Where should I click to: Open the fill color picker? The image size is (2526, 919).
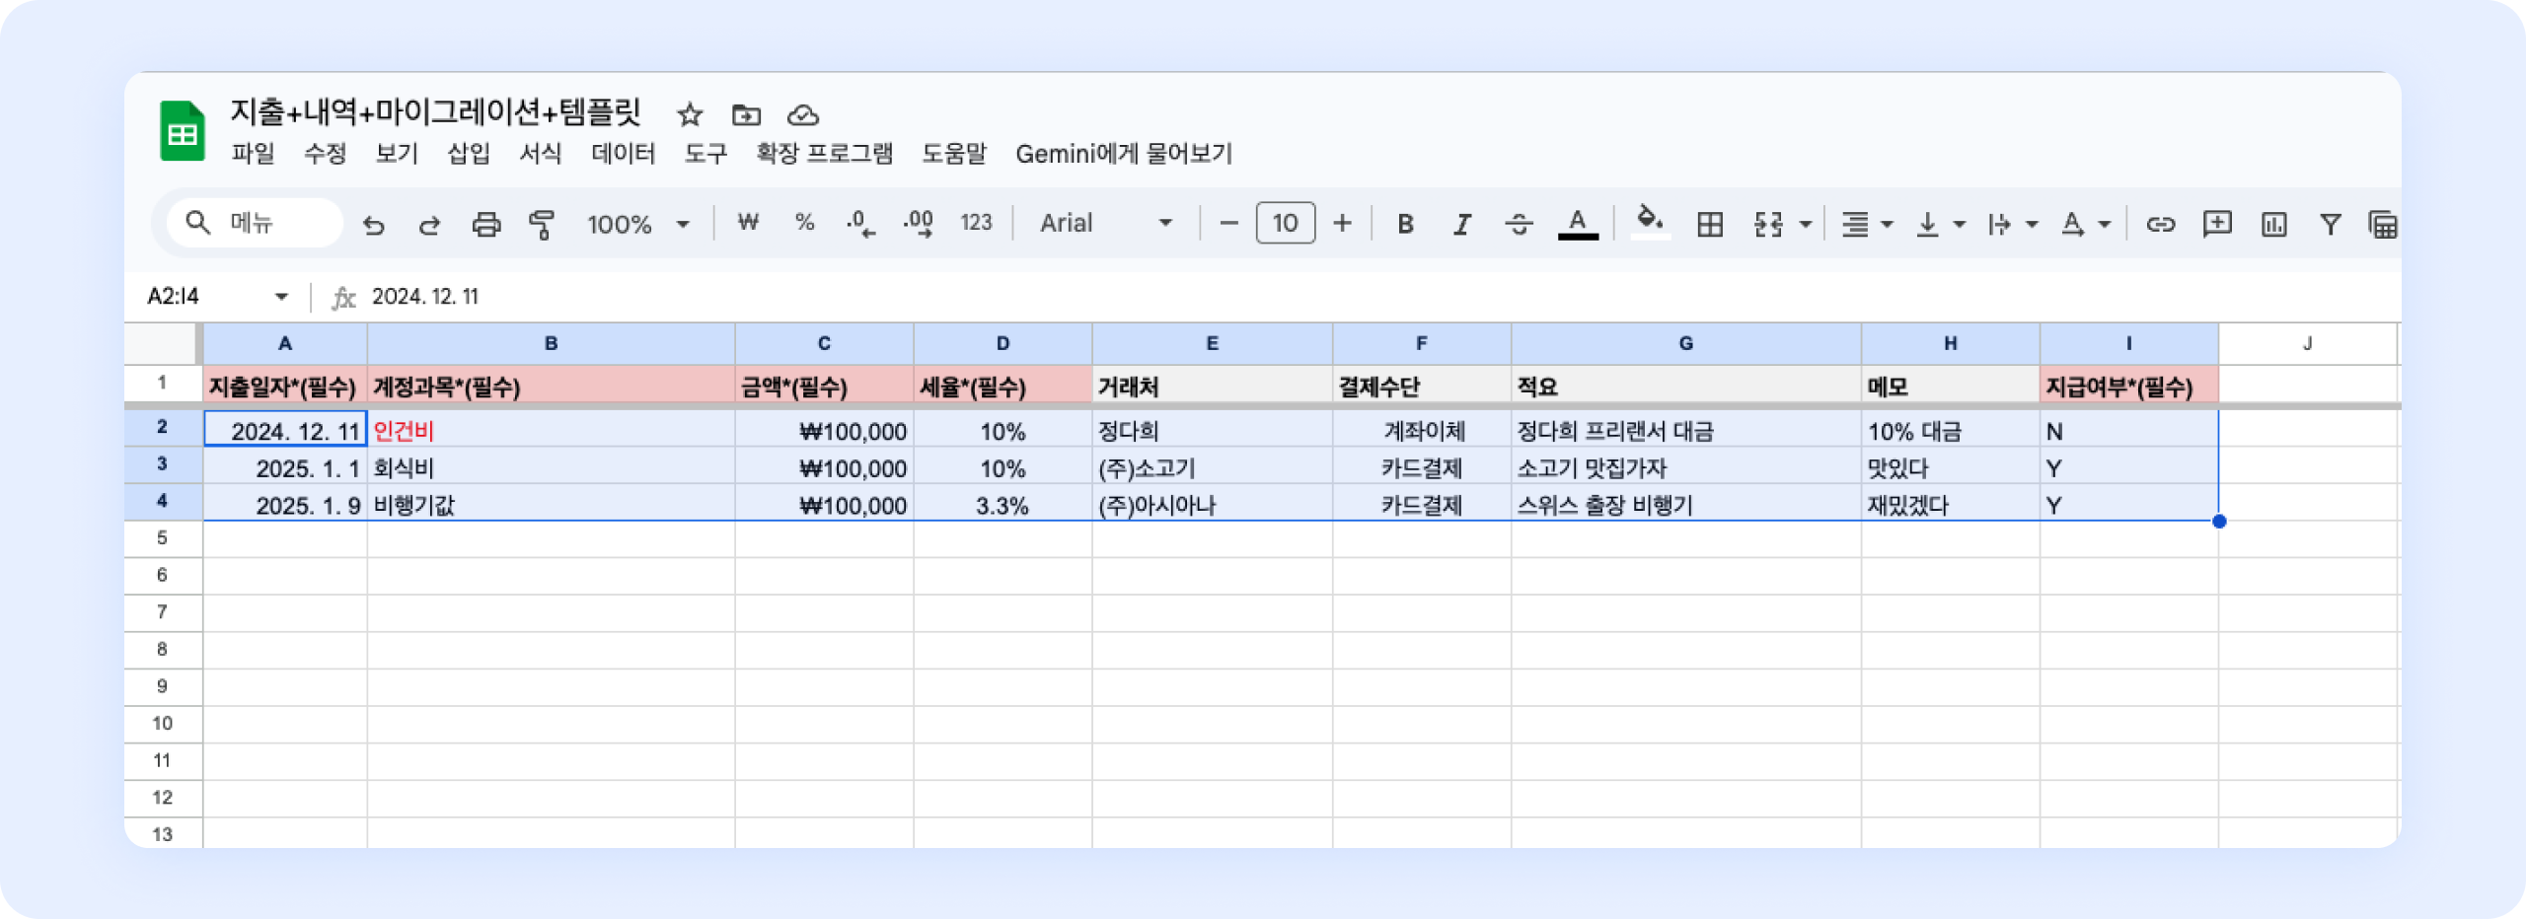point(1649,223)
